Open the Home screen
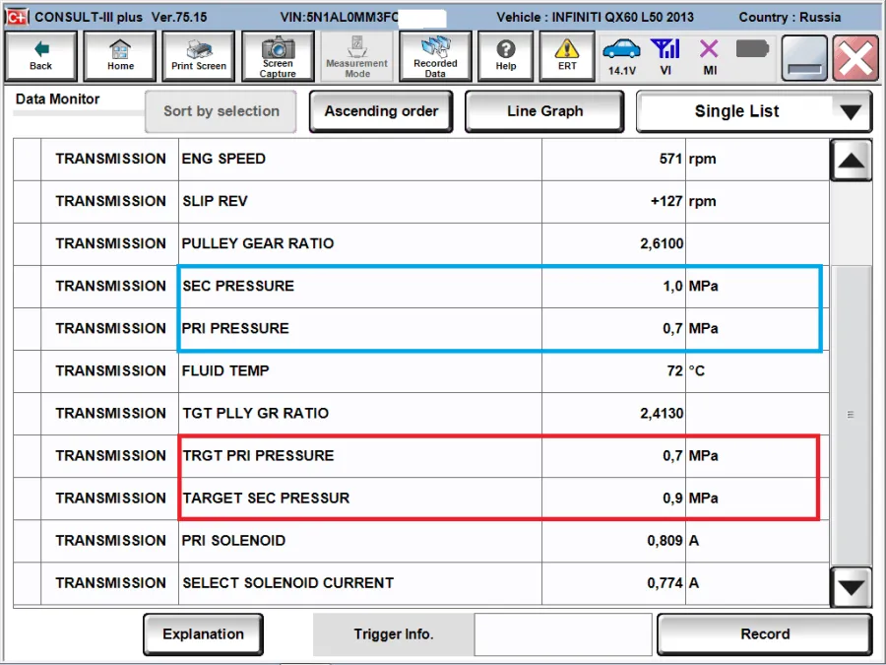 point(120,56)
